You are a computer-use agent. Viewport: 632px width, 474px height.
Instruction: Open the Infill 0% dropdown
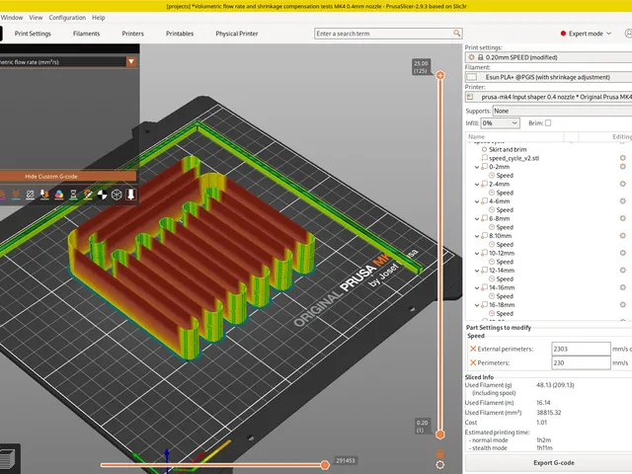pos(501,122)
